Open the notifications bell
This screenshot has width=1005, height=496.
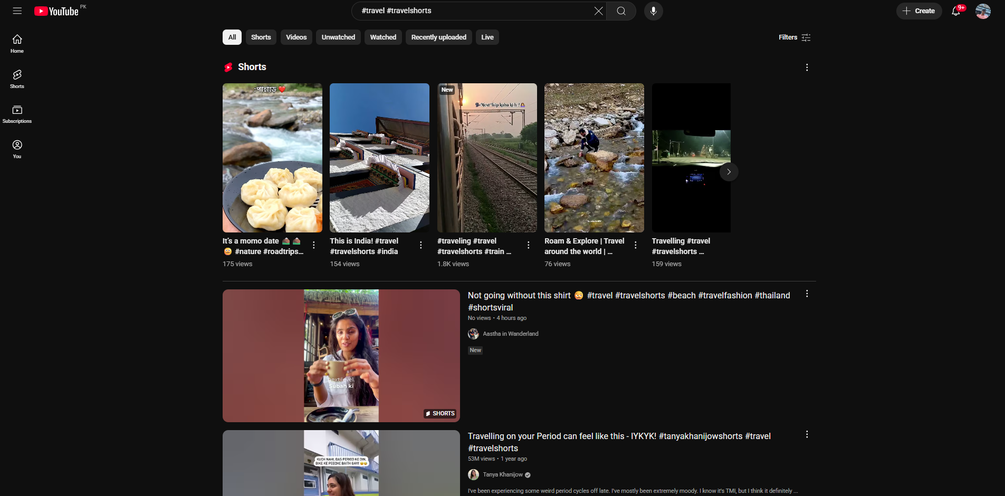(x=956, y=11)
